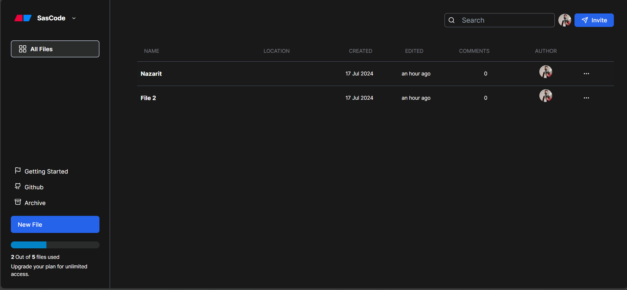Expand the SasCode team dropdown chevron
The width and height of the screenshot is (627, 290).
pos(74,18)
